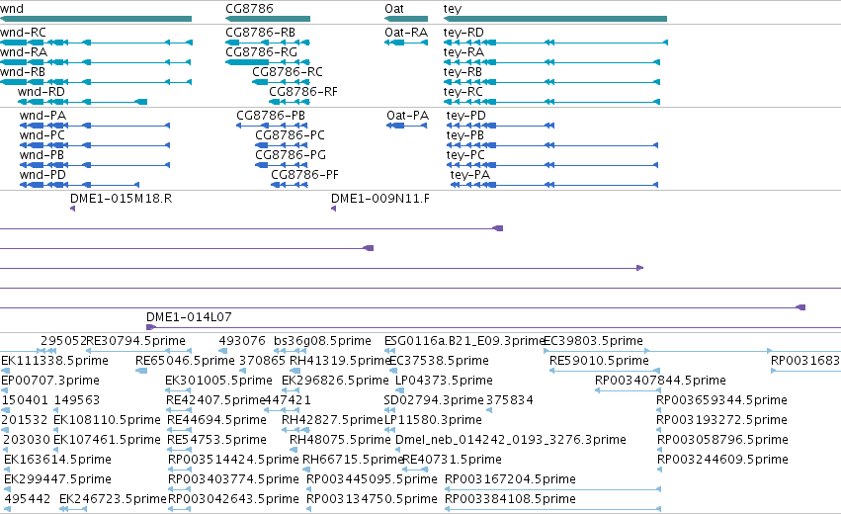841x514 pixels.
Task: Click the DME1-015M18.R arrow marker
Action: point(72,209)
